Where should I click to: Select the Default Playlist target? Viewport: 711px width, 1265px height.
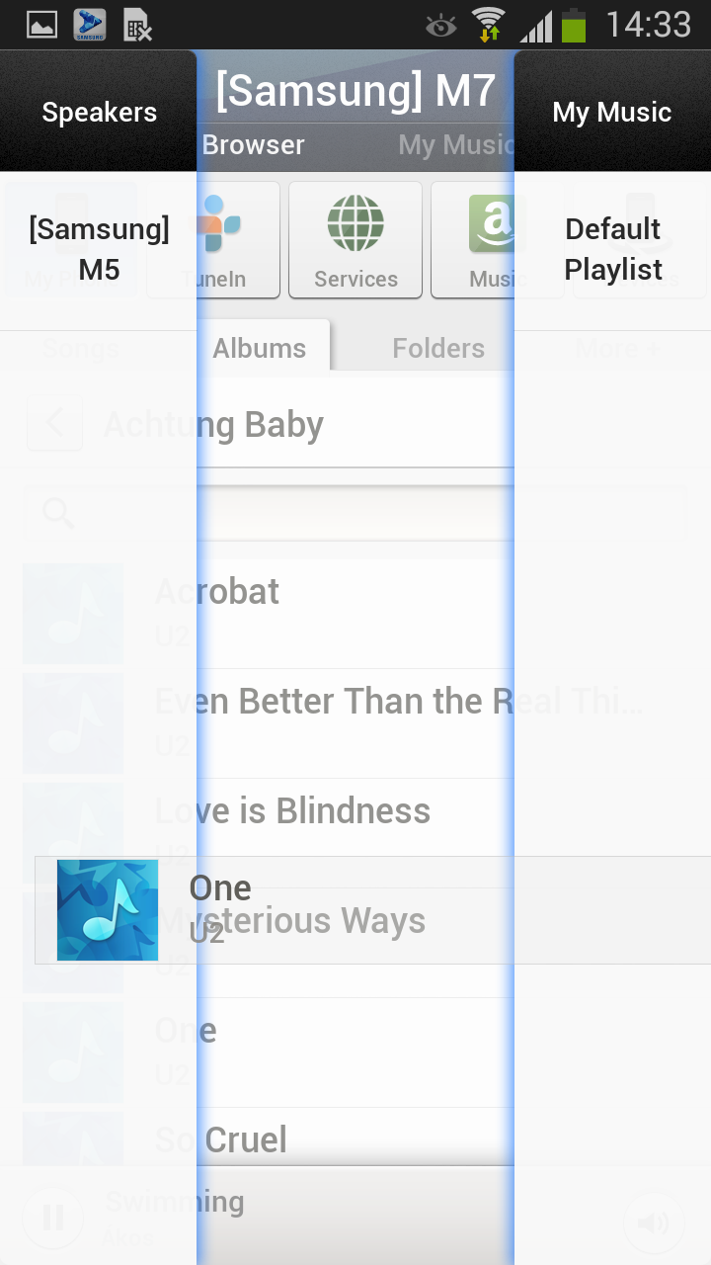pos(612,249)
